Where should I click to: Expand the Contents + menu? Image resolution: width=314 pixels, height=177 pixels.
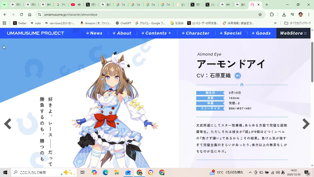[156, 33]
